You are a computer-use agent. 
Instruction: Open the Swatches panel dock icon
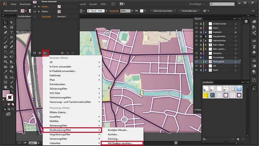[254, 41]
